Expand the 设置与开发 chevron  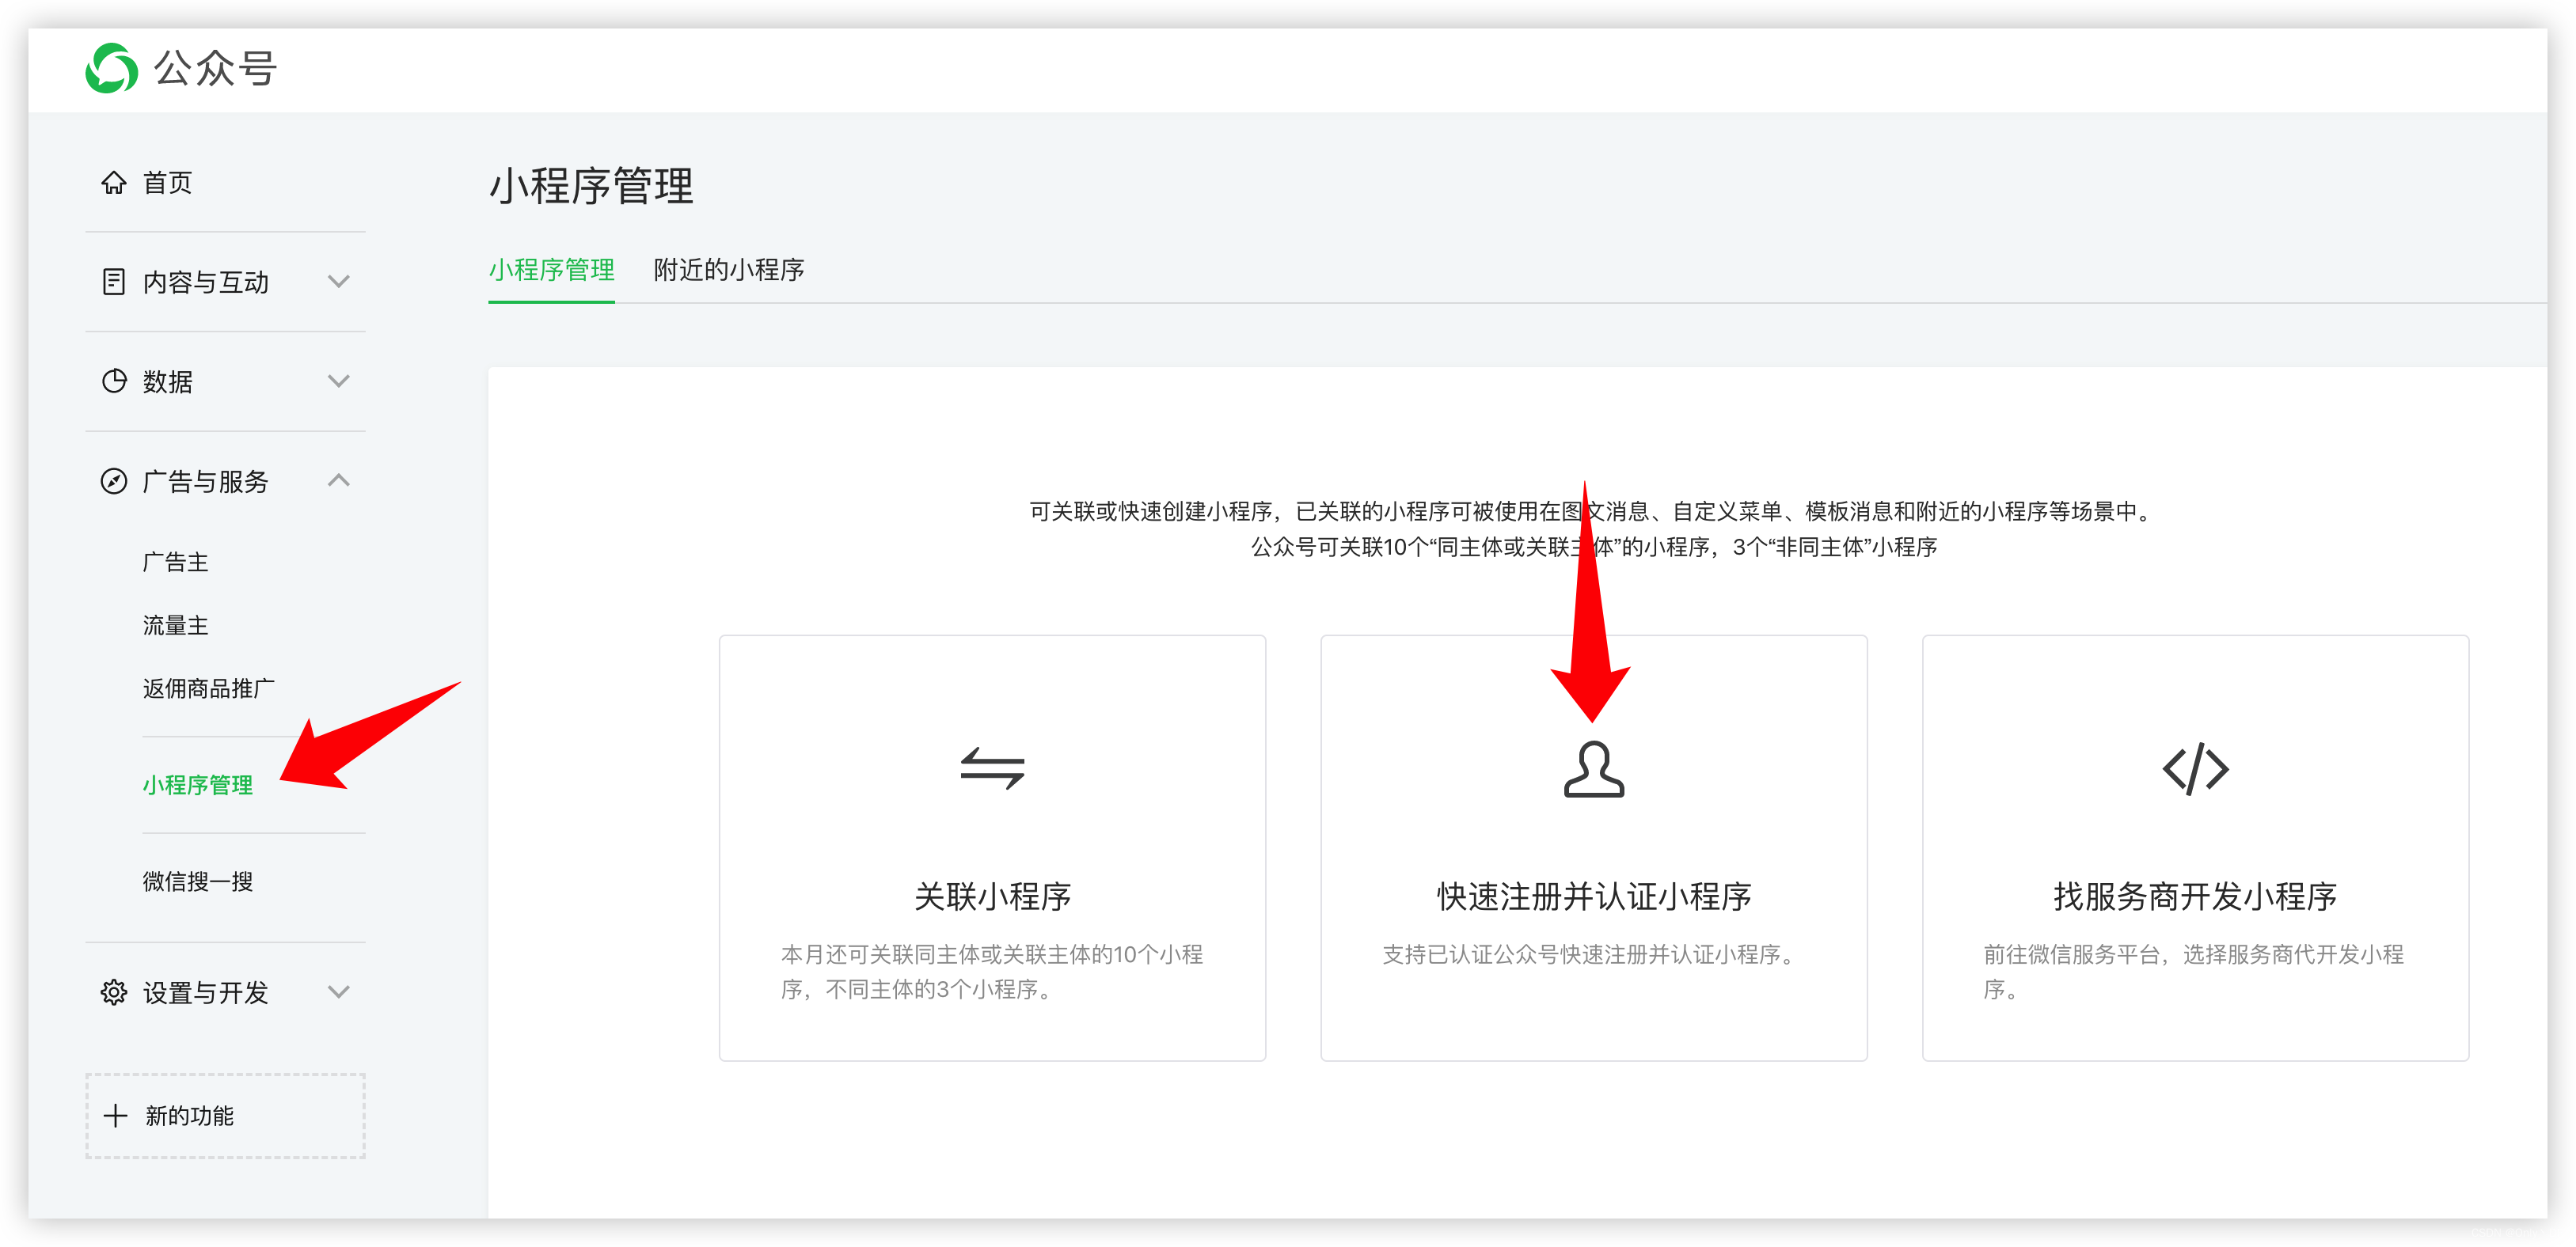[339, 992]
